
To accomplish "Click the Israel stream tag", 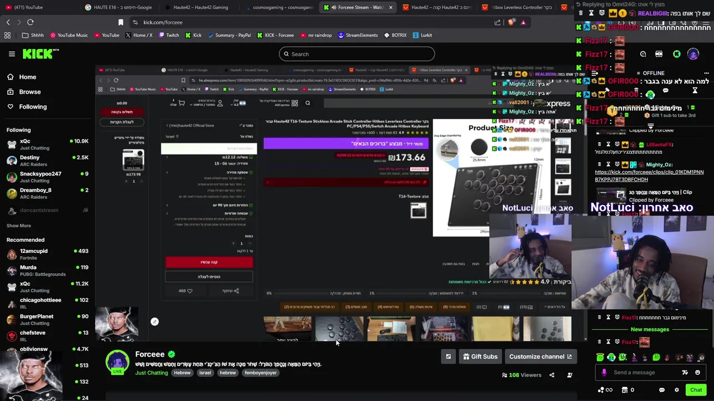I will 205,373.
